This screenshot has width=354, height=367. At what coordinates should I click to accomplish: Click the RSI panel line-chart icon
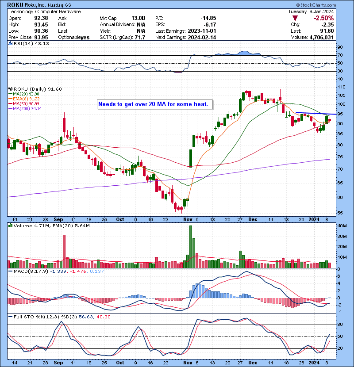click(10, 43)
